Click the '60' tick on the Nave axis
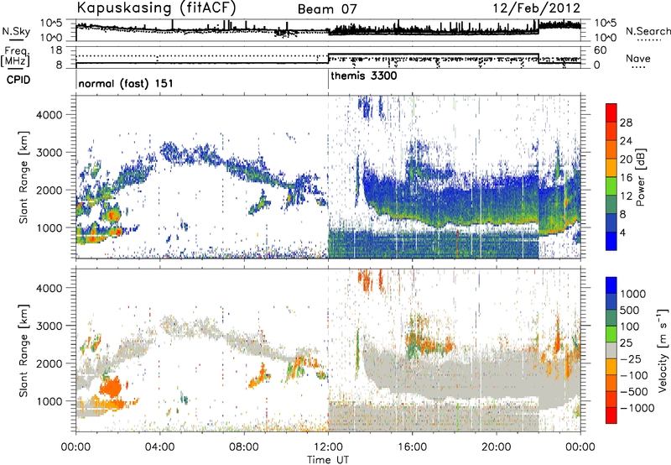This screenshot has height=465, width=671. coord(601,50)
